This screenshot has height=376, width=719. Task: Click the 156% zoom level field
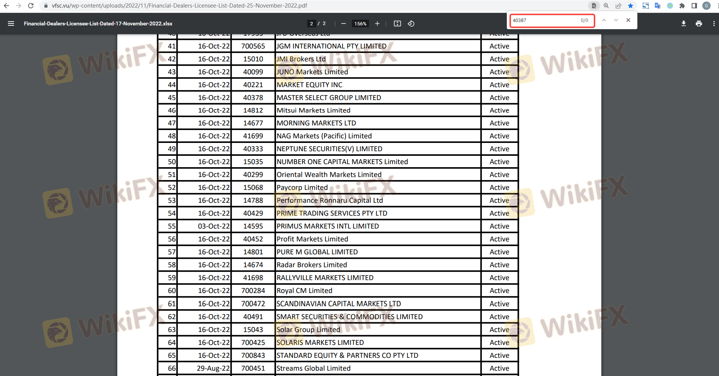(360, 23)
